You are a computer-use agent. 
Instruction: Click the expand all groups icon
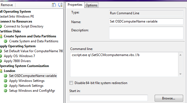coord(54,5)
